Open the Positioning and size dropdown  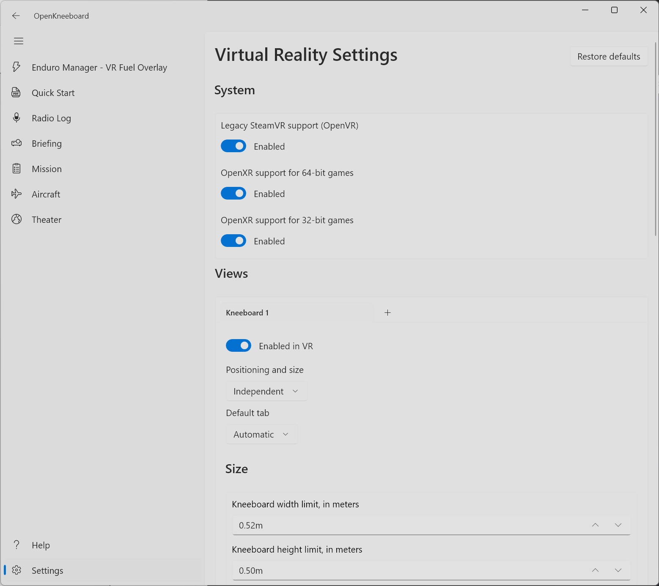pyautogui.click(x=266, y=391)
